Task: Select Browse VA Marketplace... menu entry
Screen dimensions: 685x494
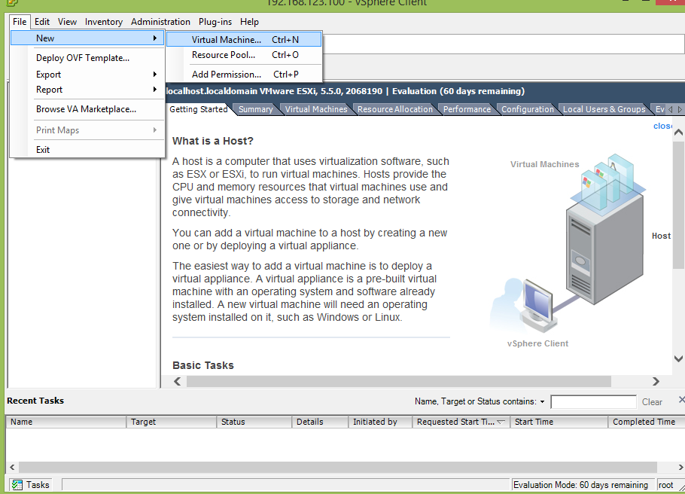Action: pyautogui.click(x=87, y=109)
